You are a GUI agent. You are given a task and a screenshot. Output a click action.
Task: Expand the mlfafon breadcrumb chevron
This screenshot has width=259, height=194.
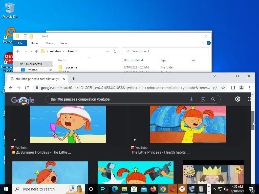click(63, 51)
